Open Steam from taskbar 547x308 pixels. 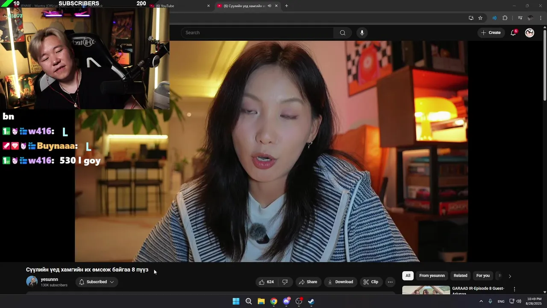click(x=311, y=302)
